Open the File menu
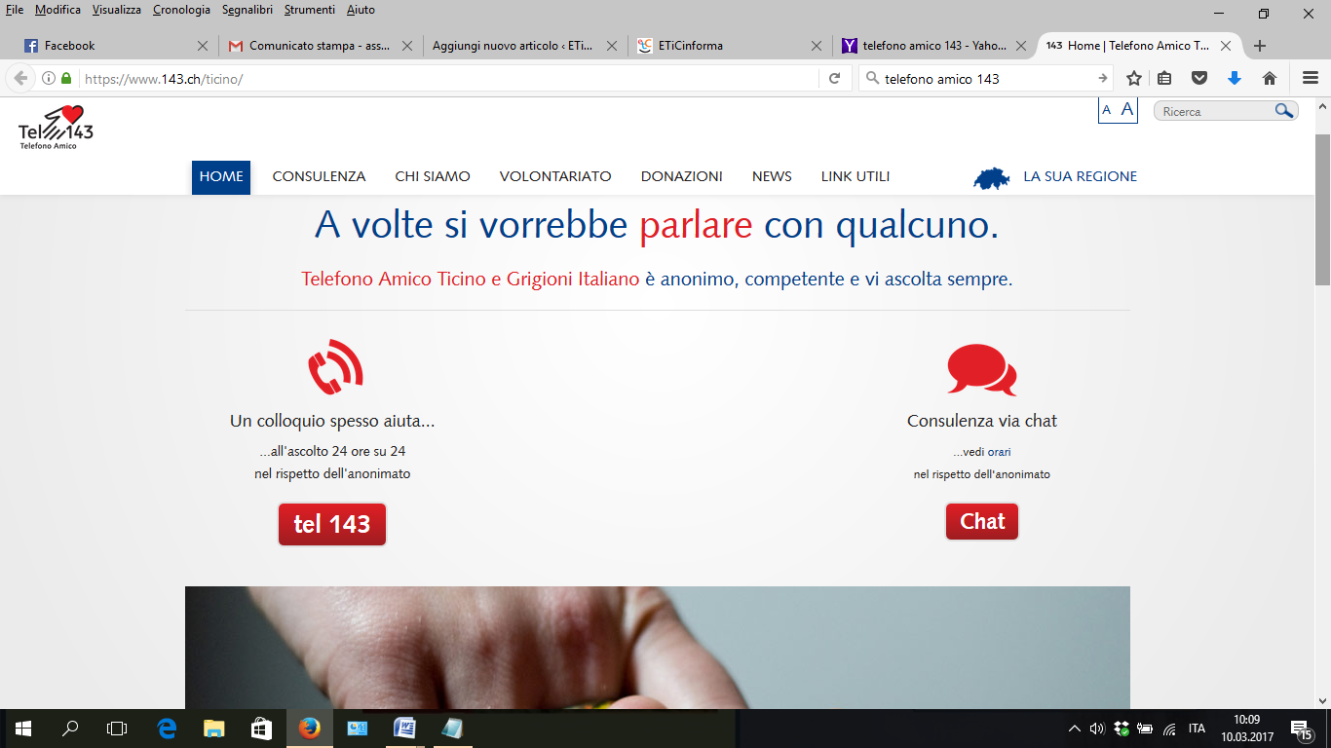This screenshot has width=1331, height=748. coord(15,10)
